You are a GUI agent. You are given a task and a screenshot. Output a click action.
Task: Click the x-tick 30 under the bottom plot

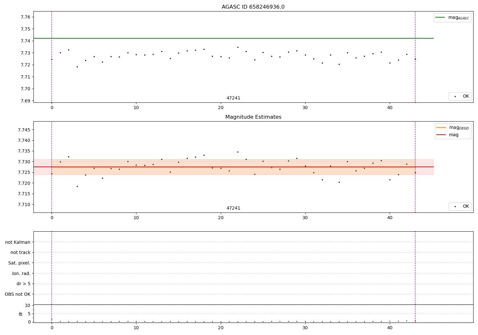pyautogui.click(x=305, y=328)
